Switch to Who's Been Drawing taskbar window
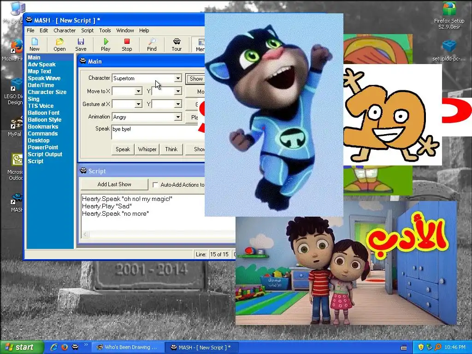The height and width of the screenshot is (354, 472). [127, 348]
